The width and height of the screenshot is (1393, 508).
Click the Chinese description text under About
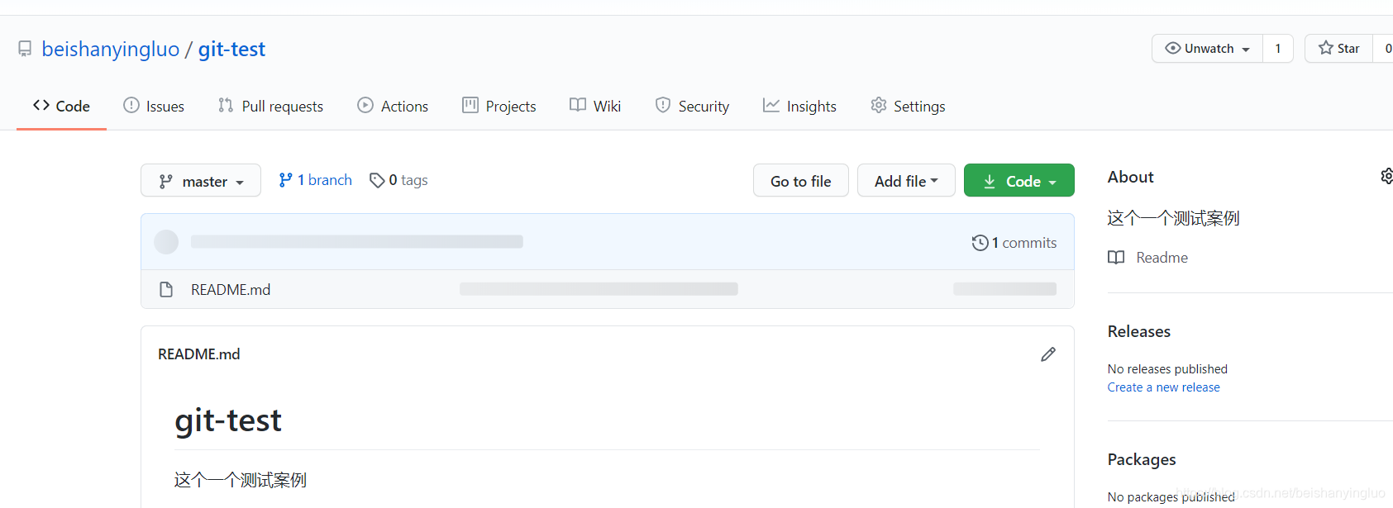coord(1173,218)
